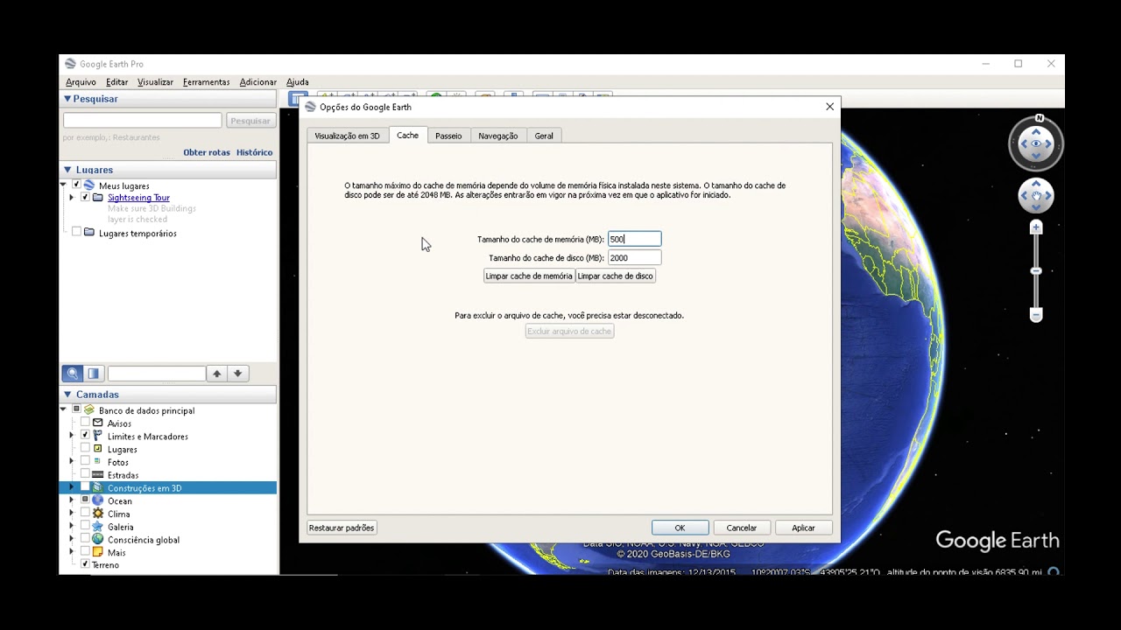
Task: Click Restaurar padrões button
Action: pos(342,528)
